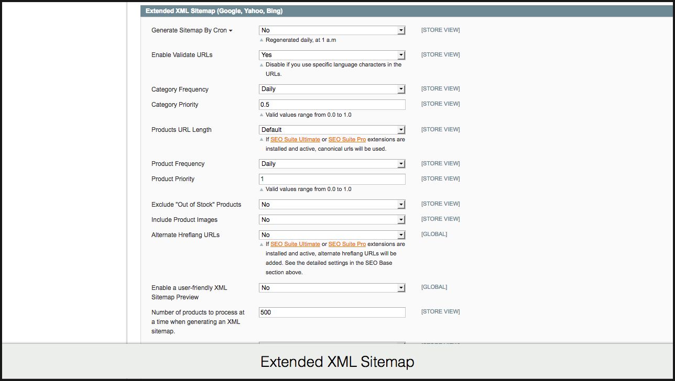675x381 pixels.
Task: Click the Generate Sitemap By Cron label
Action: 189,30
